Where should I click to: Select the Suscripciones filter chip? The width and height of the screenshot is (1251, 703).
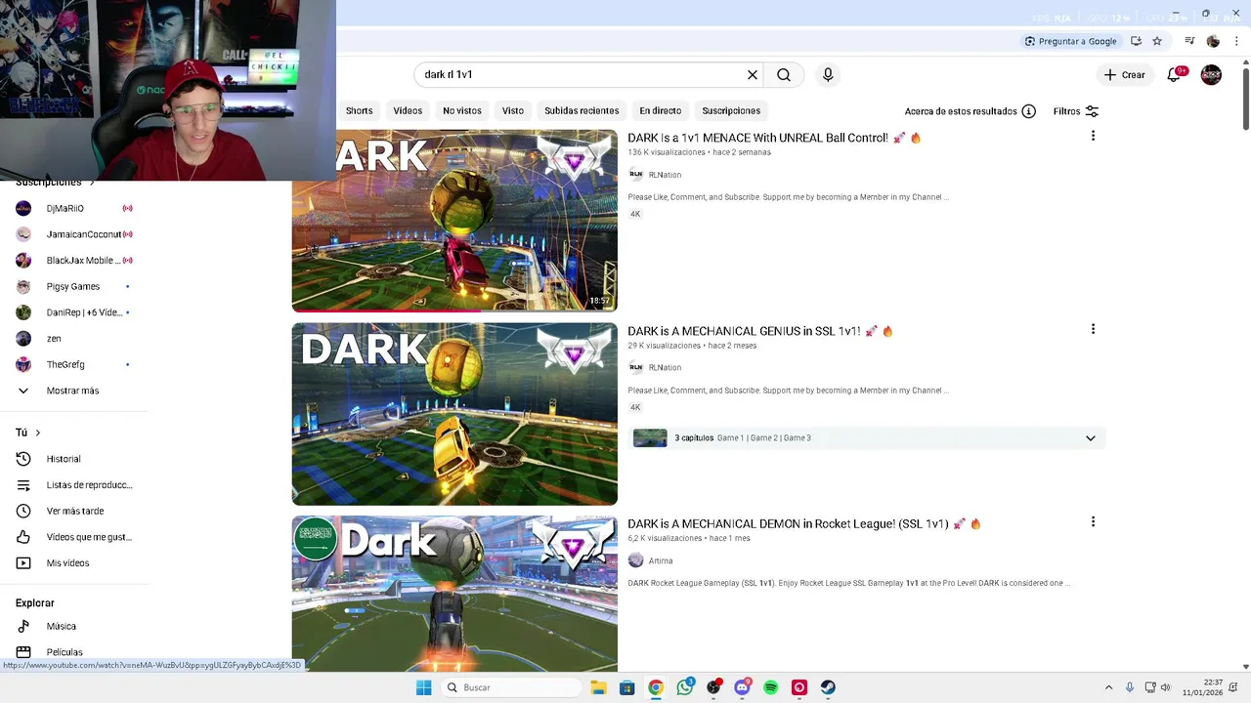click(731, 110)
